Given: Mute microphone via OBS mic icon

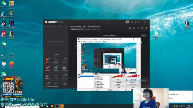Looking at the screenshot, I should coord(125,76).
